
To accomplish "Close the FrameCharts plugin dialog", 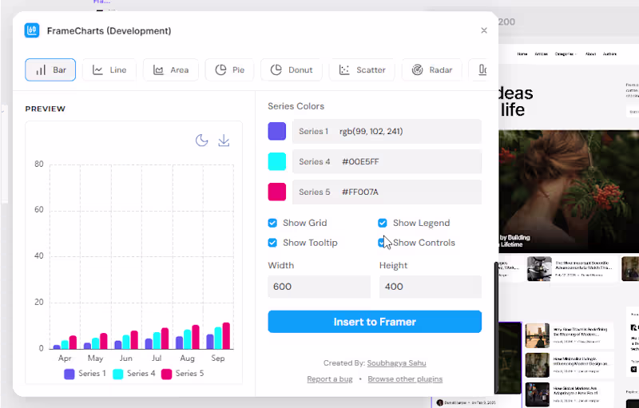I will 484,30.
